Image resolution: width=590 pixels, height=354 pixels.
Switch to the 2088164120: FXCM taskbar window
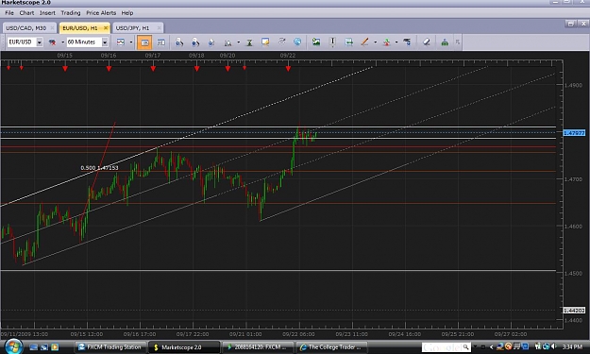tap(258, 347)
